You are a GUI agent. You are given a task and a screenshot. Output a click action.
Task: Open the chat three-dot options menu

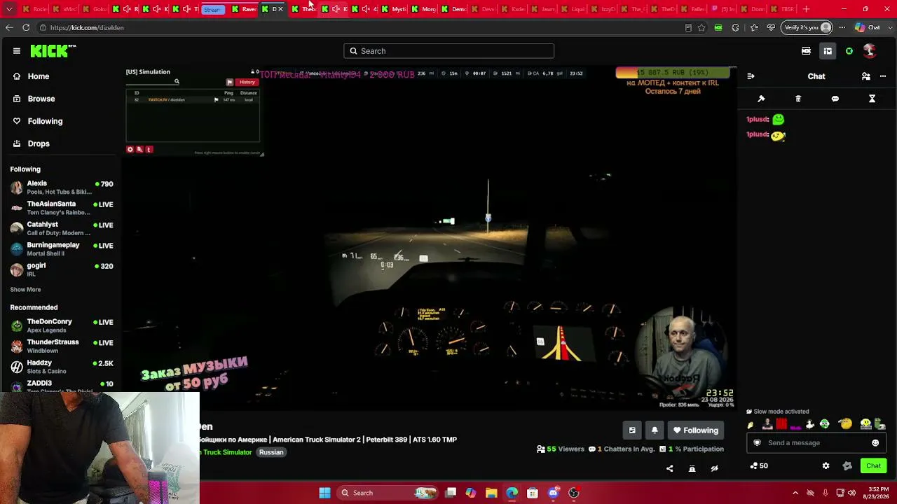click(x=883, y=76)
